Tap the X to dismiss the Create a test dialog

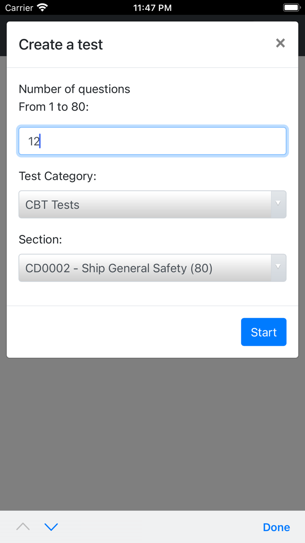coord(280,43)
